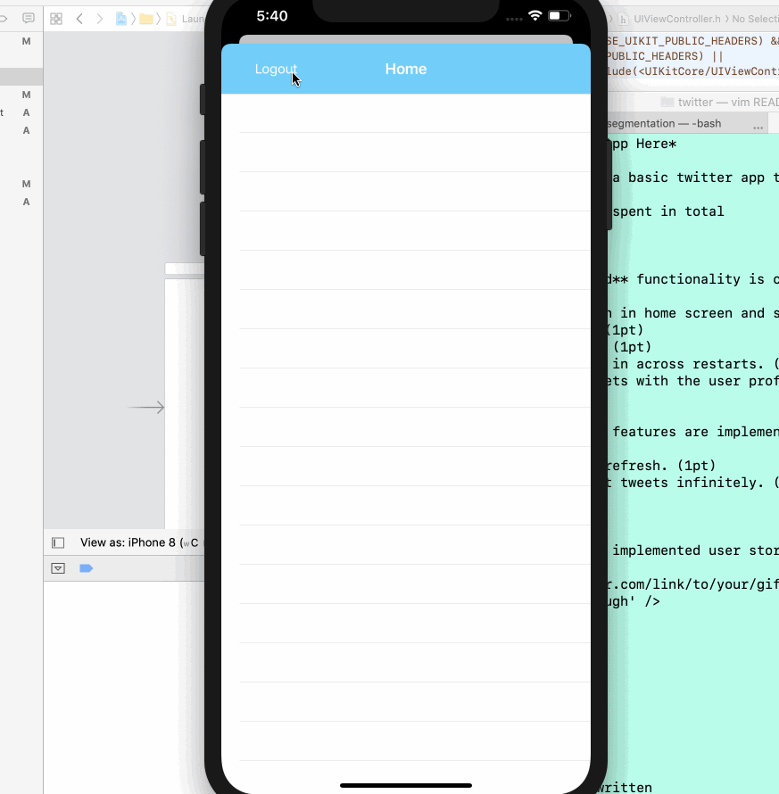Click the Home navigation bar title
779x794 pixels.
point(406,69)
